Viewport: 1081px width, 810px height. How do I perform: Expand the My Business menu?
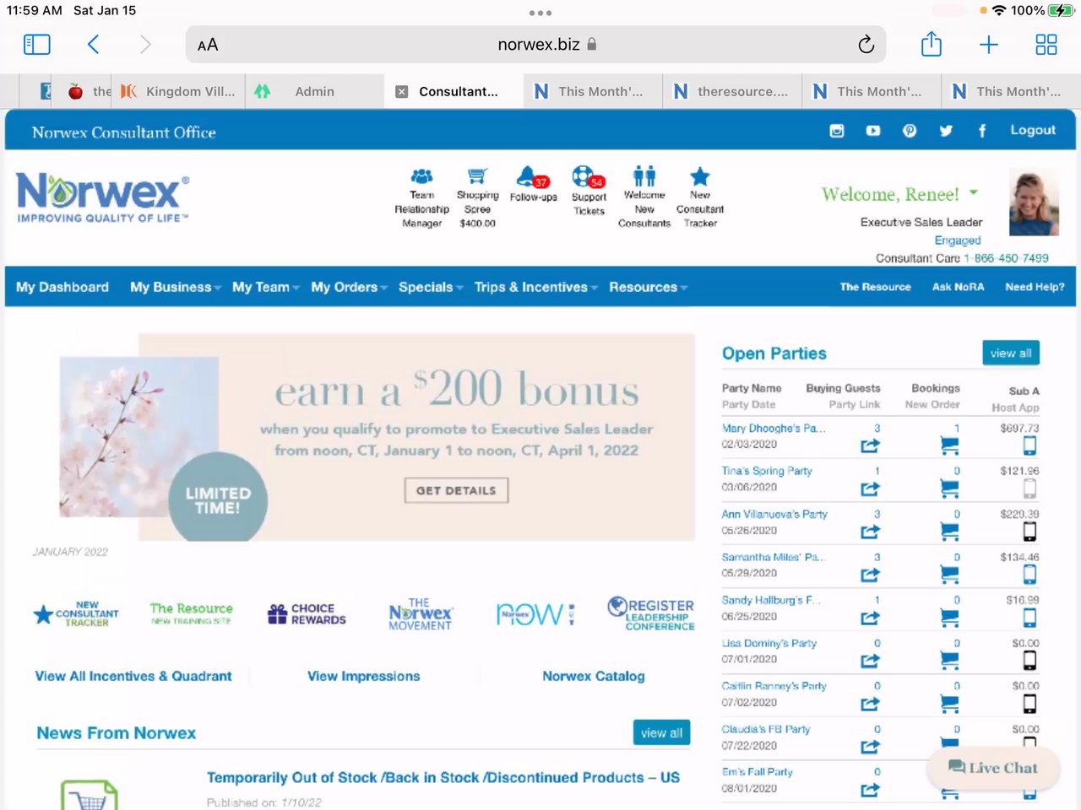(x=175, y=287)
